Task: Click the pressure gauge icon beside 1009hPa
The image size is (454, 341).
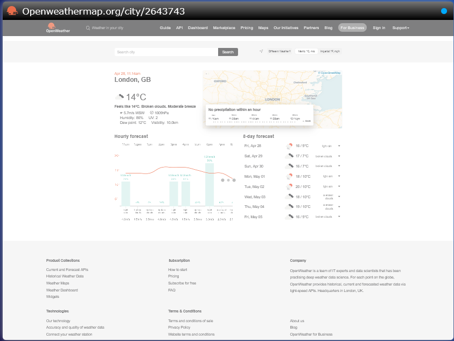Action: (x=152, y=113)
